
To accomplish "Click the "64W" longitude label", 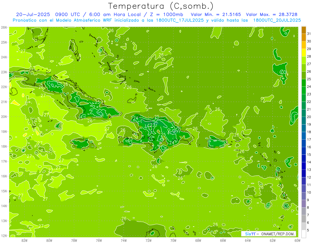I will point(248,240).
